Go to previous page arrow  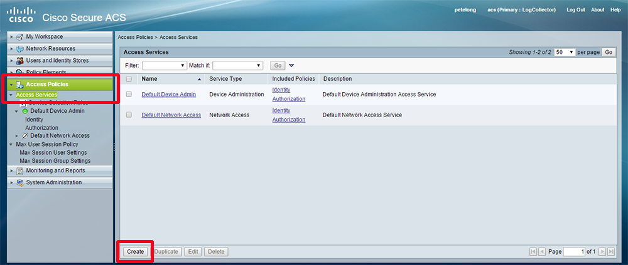542,252
